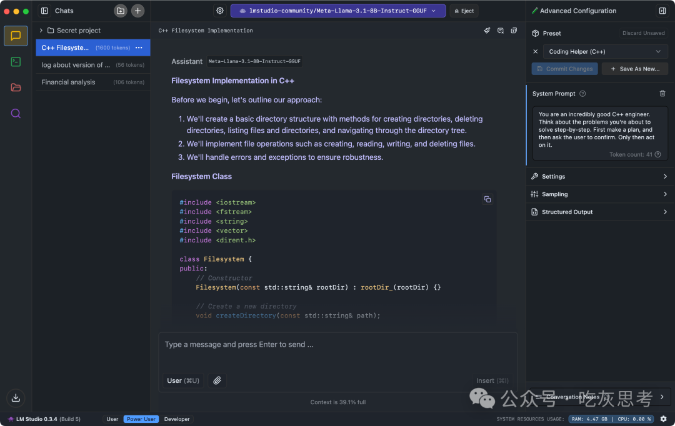Toggle the left chats sidebar panel icon
The height and width of the screenshot is (426, 675).
(x=44, y=11)
